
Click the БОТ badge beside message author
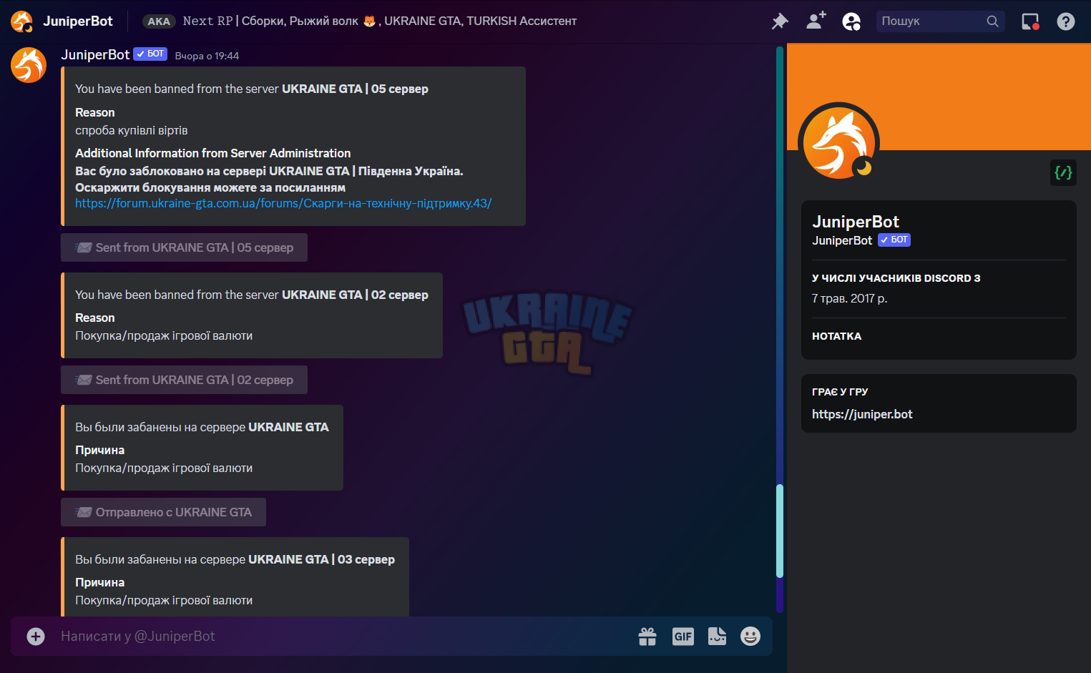click(150, 54)
